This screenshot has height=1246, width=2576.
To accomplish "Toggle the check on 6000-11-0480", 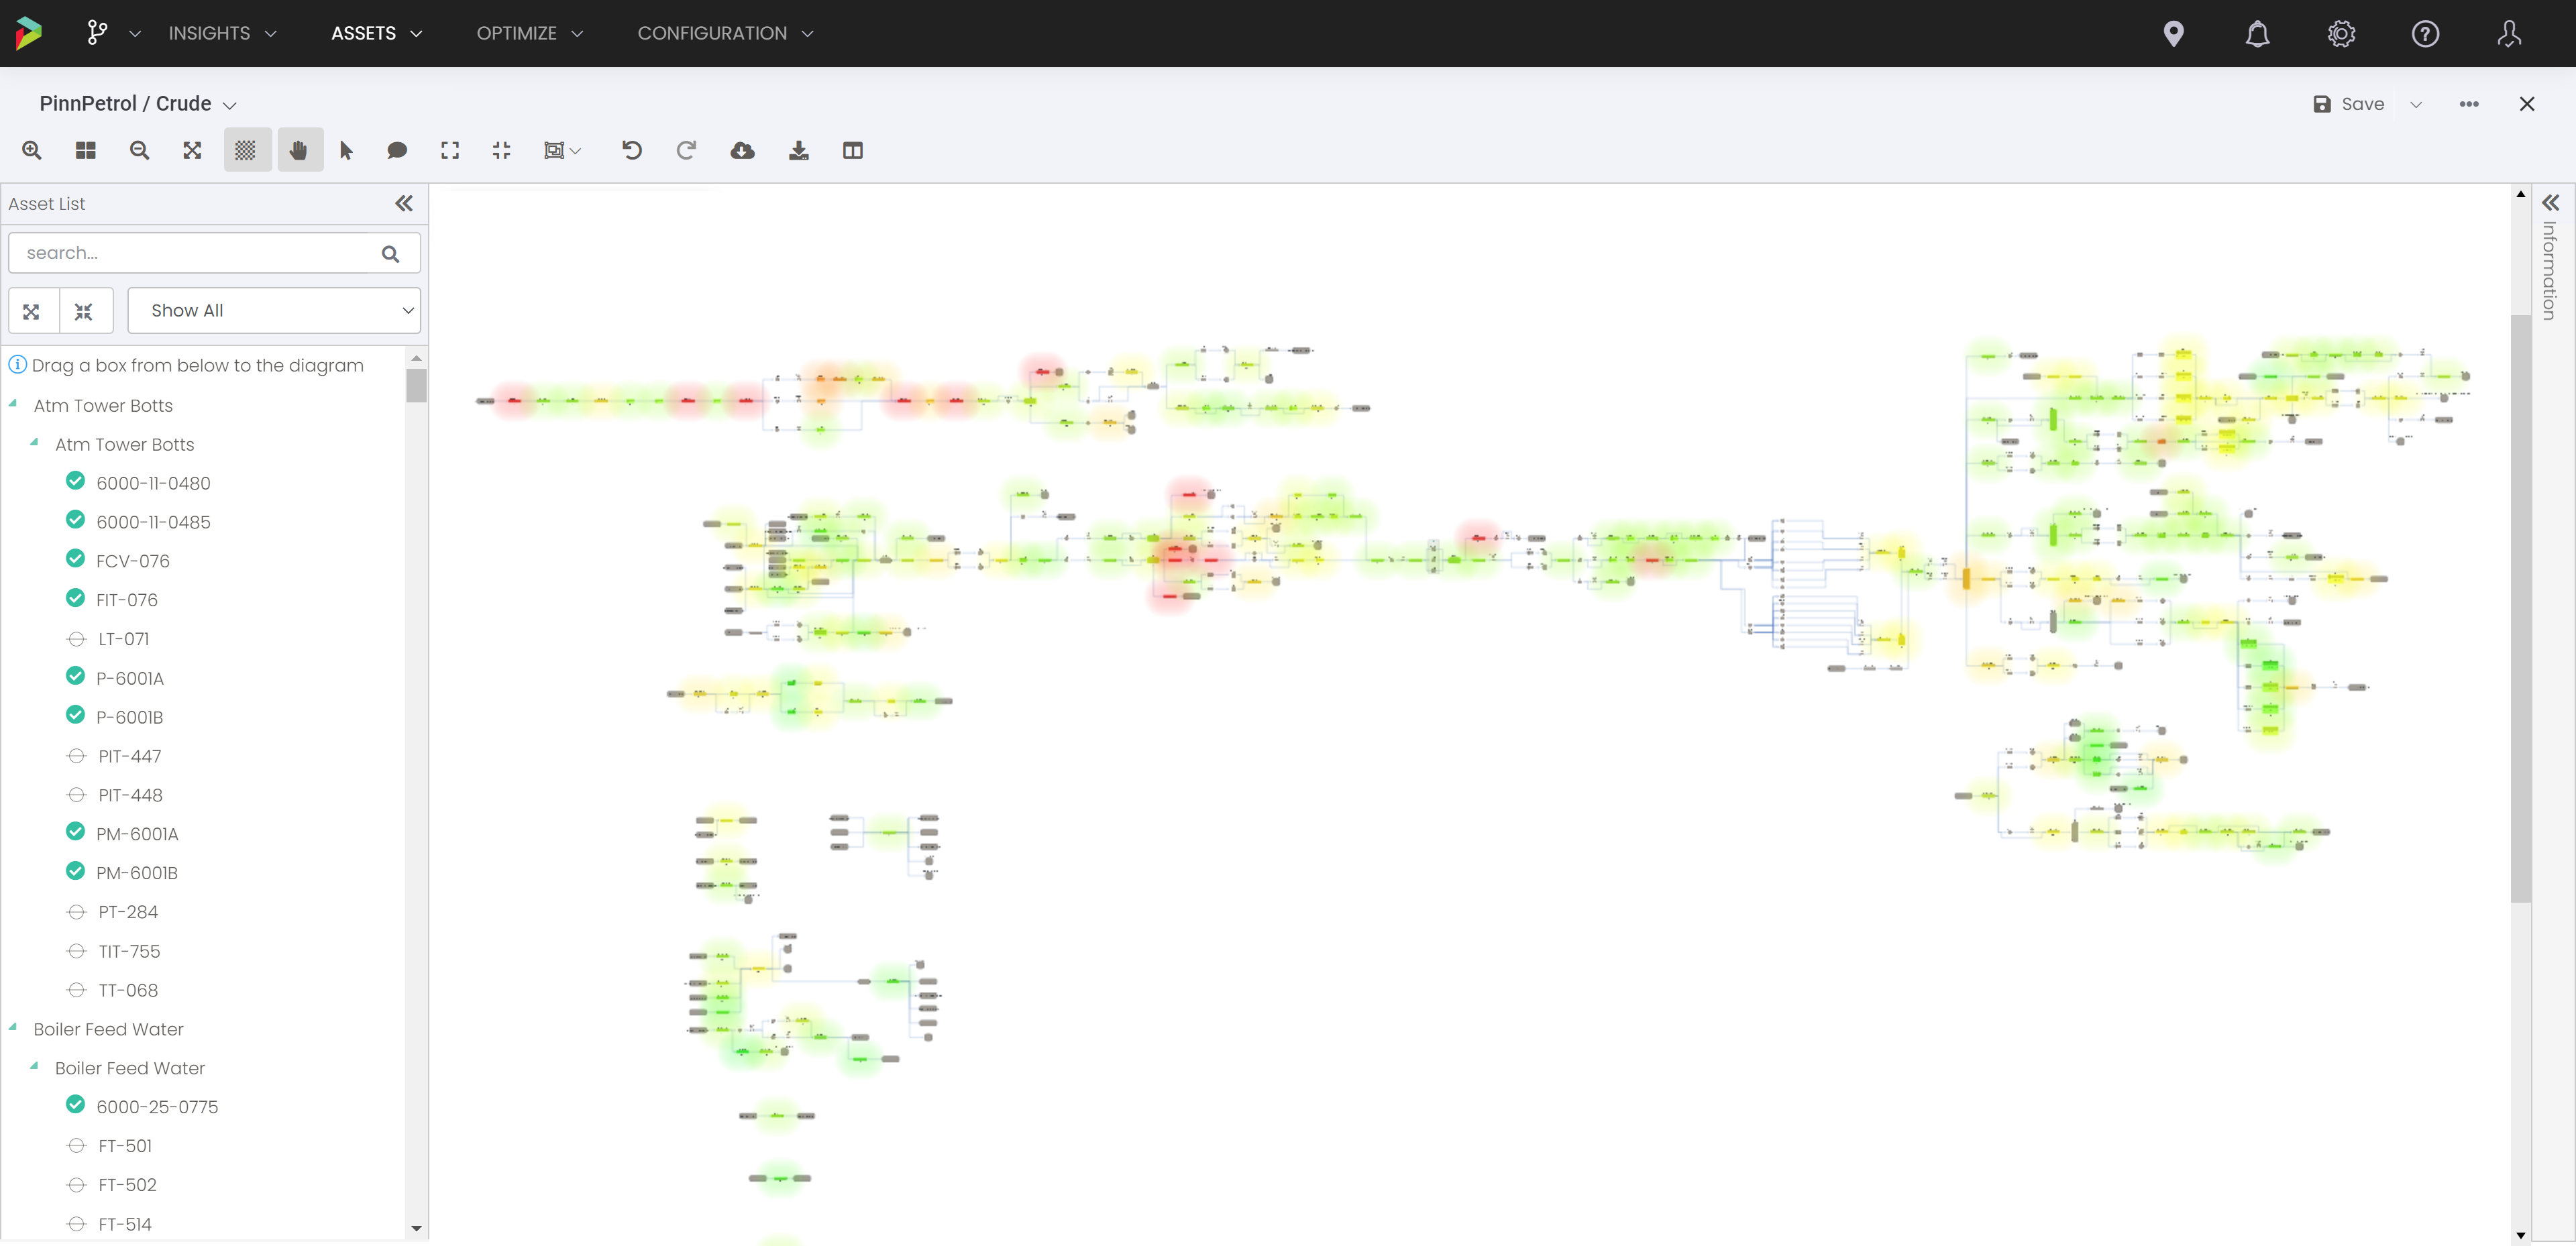I will pyautogui.click(x=75, y=481).
